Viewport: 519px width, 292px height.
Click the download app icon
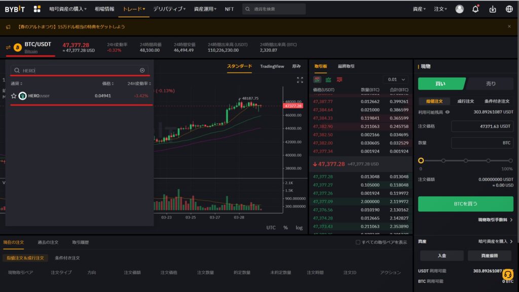tap(493, 9)
